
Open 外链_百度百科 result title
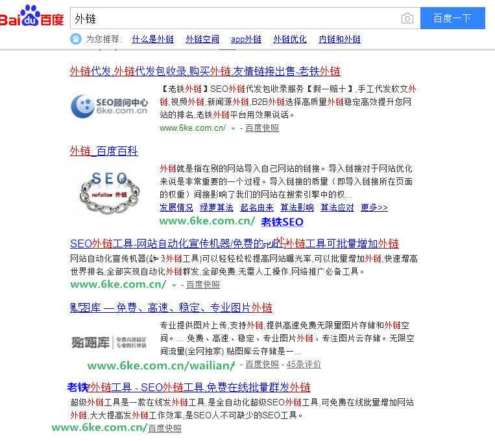point(104,151)
